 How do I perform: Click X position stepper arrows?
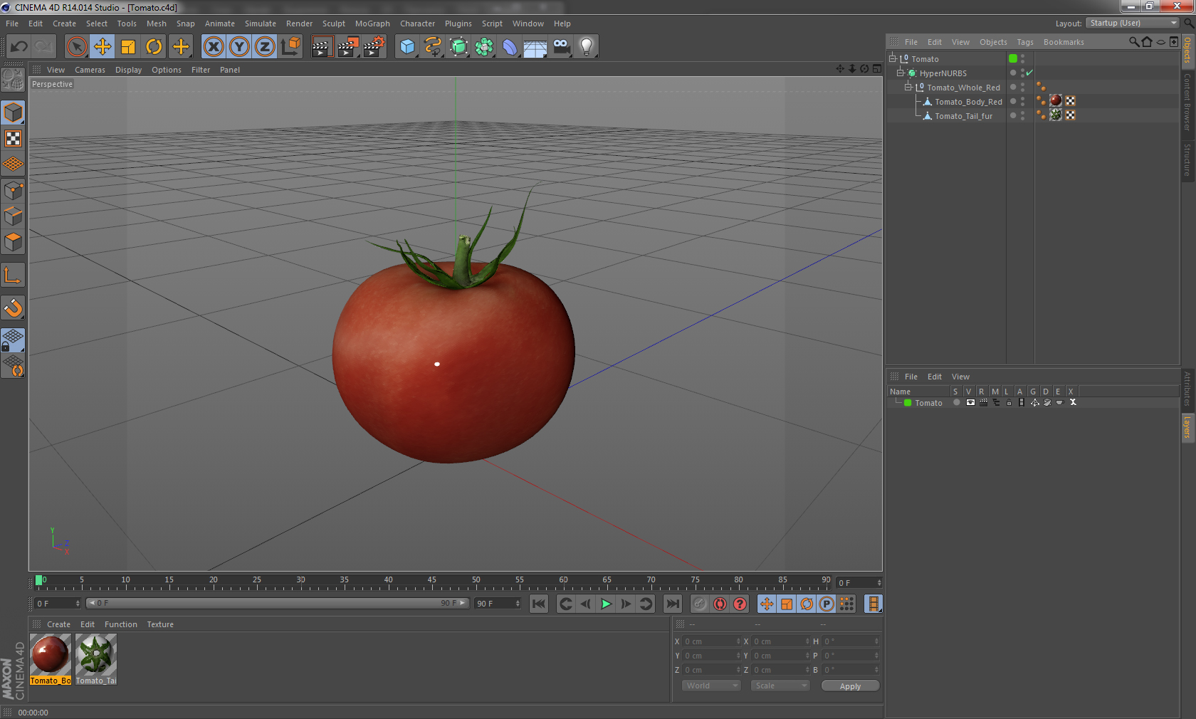click(738, 641)
